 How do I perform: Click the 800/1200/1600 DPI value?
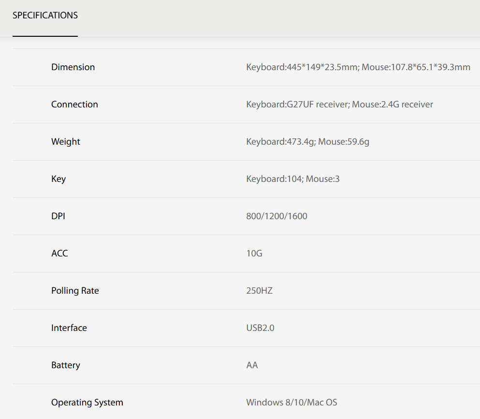coord(276,216)
